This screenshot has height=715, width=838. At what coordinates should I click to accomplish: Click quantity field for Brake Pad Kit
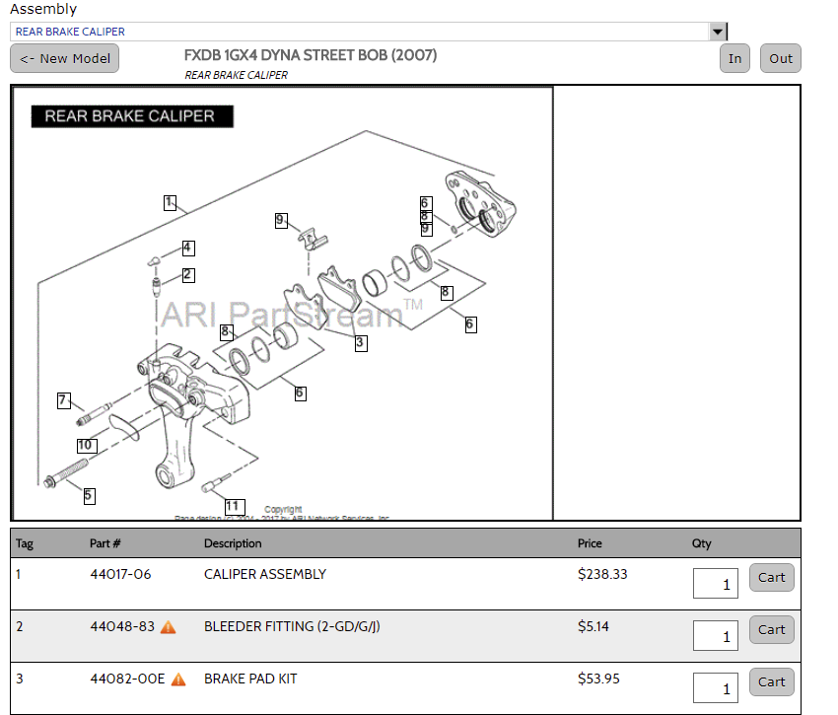(x=716, y=688)
